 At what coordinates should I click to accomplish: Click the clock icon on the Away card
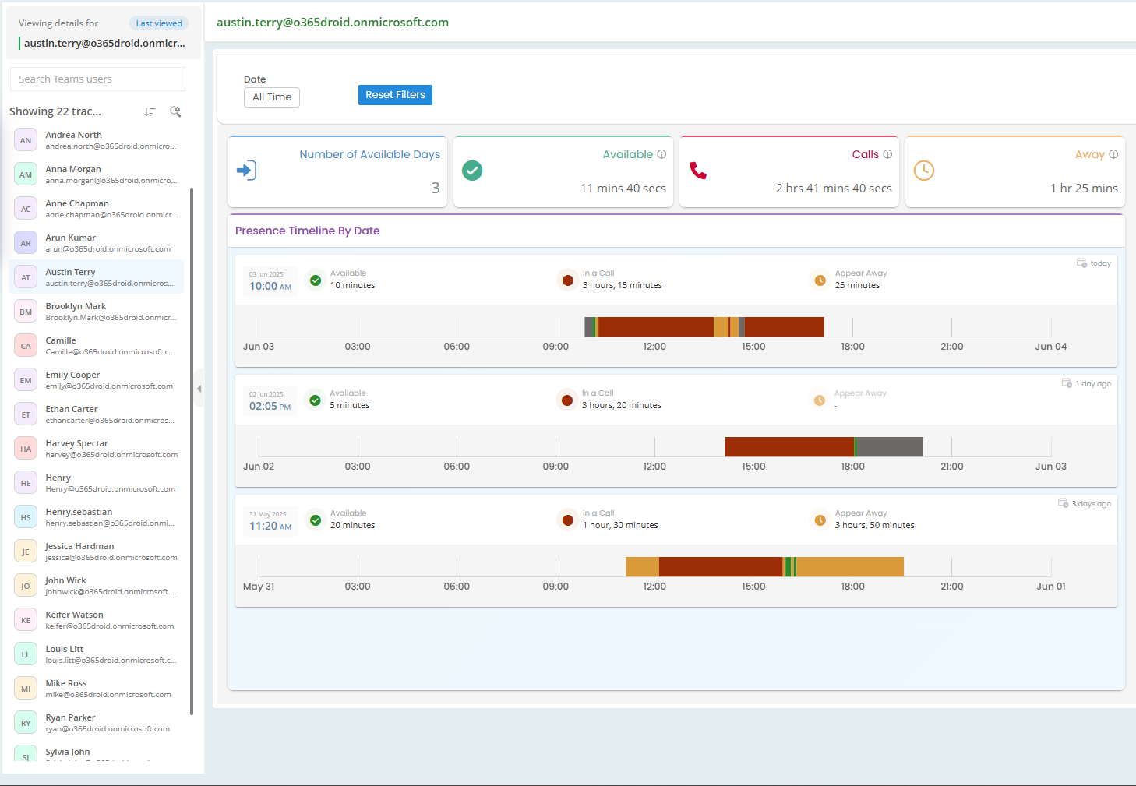(923, 171)
